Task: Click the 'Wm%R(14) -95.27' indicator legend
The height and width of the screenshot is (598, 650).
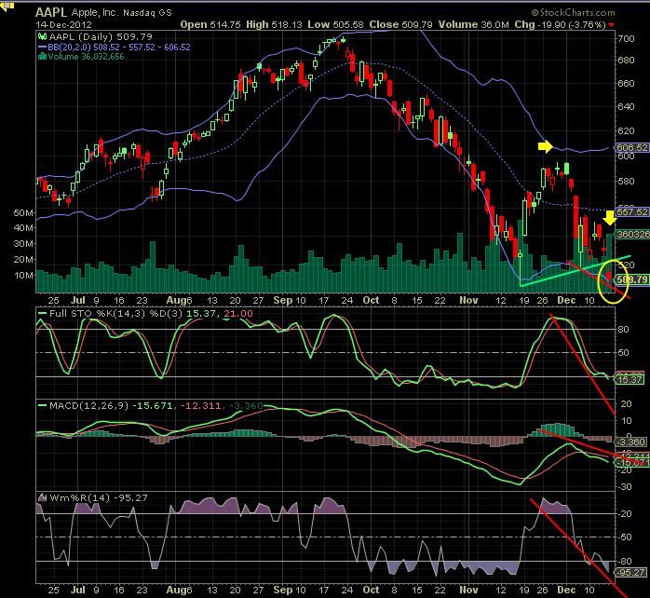Action: tap(99, 497)
